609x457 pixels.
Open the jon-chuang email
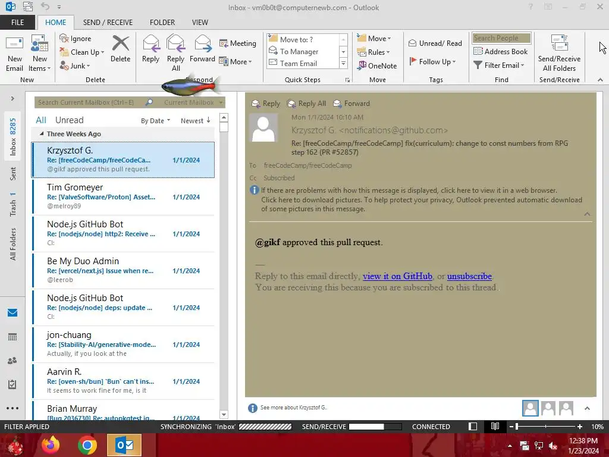(x=124, y=345)
